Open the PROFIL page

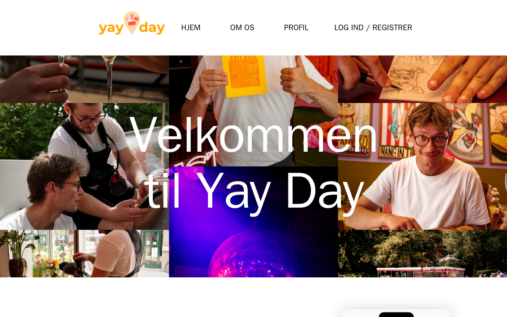[296, 28]
